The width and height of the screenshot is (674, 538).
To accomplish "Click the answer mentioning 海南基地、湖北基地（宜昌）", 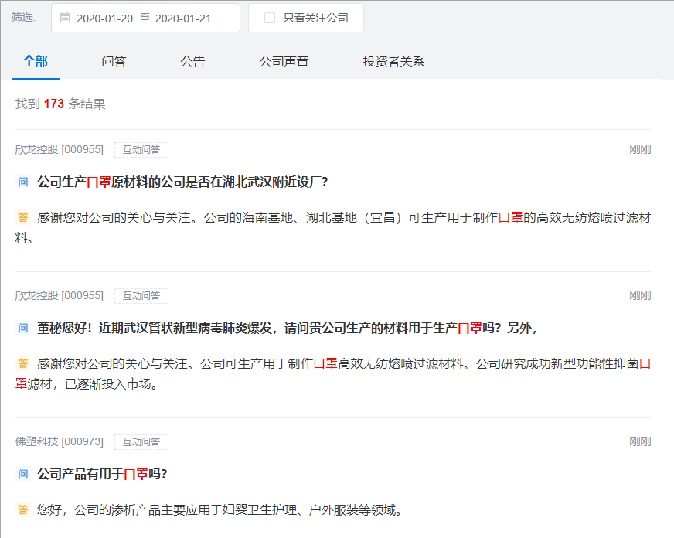I will pos(333,227).
